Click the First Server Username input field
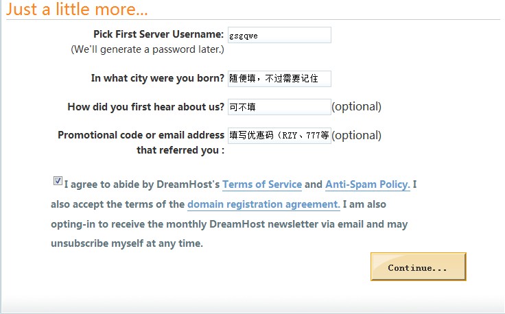This screenshot has height=314, width=505. pos(279,35)
